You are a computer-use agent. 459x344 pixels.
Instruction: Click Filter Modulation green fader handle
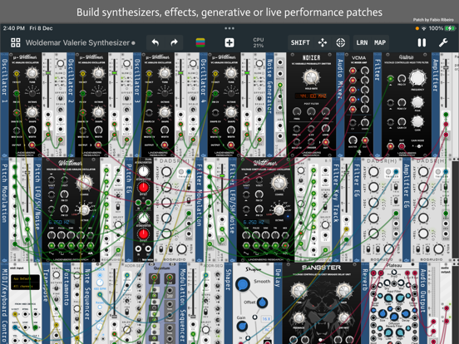coord(223,176)
